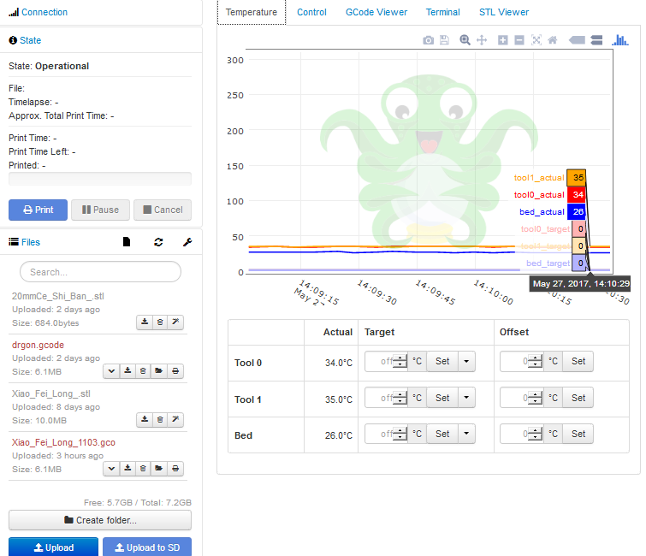Switch to the Terminal tab
This screenshot has width=646, height=556.
(442, 12)
